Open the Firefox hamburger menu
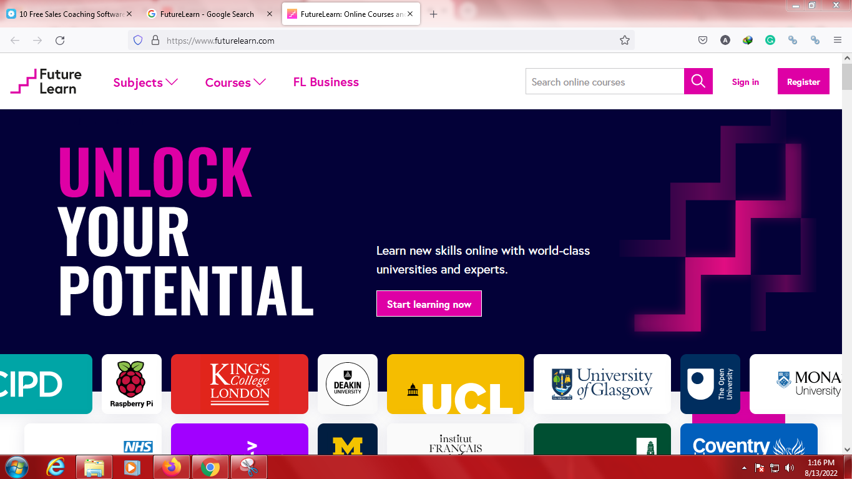Screen dimensions: 852x479 pyautogui.click(x=838, y=40)
